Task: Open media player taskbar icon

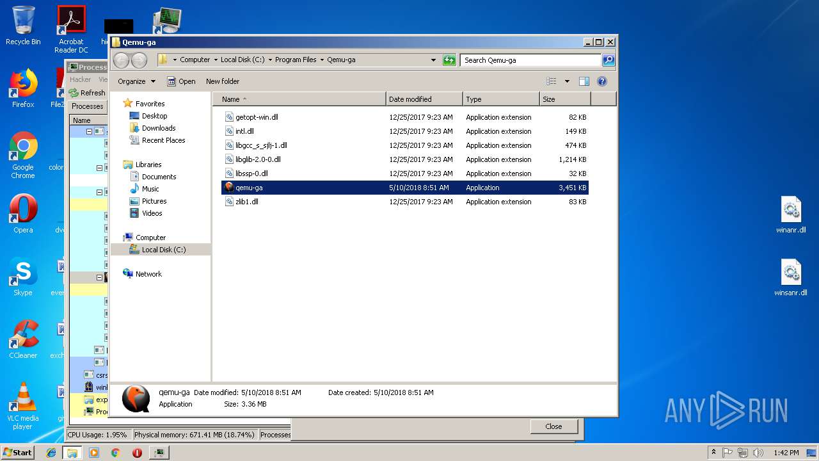Action: point(94,453)
